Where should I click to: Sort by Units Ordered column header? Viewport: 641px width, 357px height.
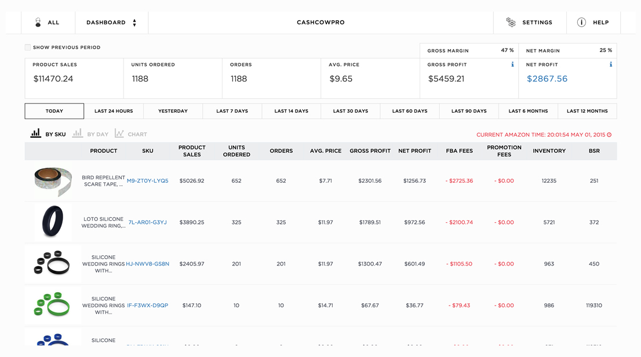point(236,151)
